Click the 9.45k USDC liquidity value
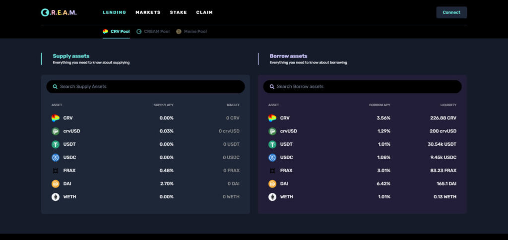The width and height of the screenshot is (508, 240). point(443,157)
